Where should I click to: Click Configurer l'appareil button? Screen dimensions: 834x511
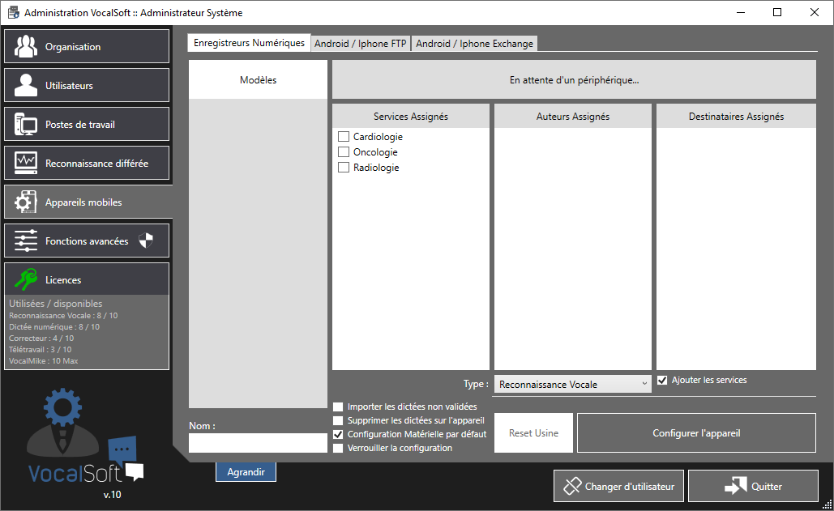[696, 433]
